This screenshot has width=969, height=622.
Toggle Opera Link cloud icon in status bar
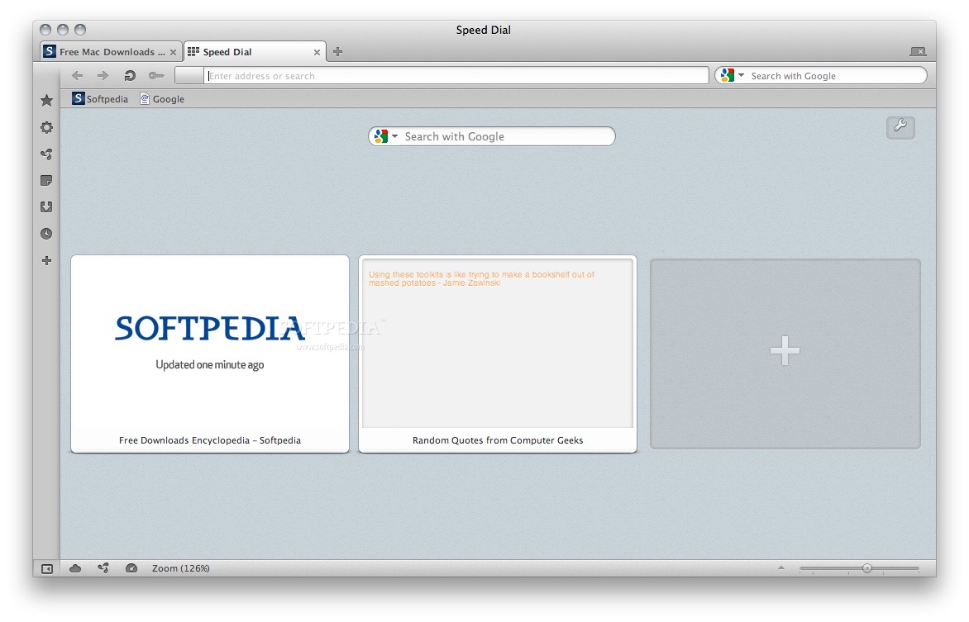tap(75, 568)
